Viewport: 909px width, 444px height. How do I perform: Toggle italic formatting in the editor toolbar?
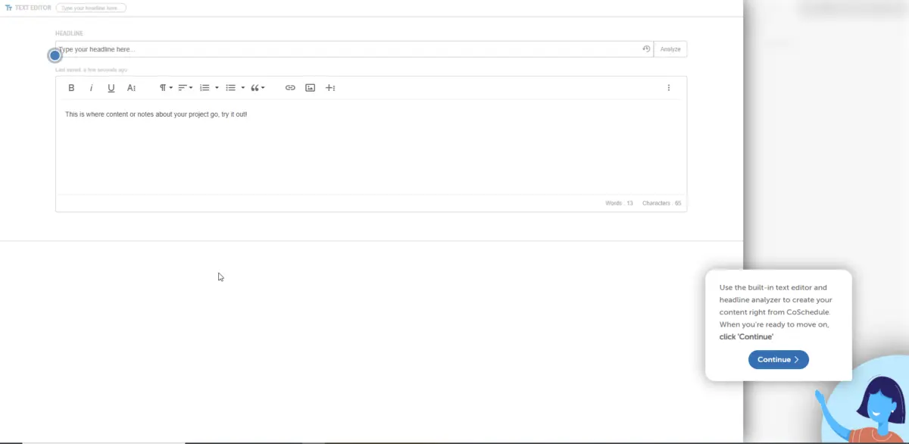click(x=92, y=88)
